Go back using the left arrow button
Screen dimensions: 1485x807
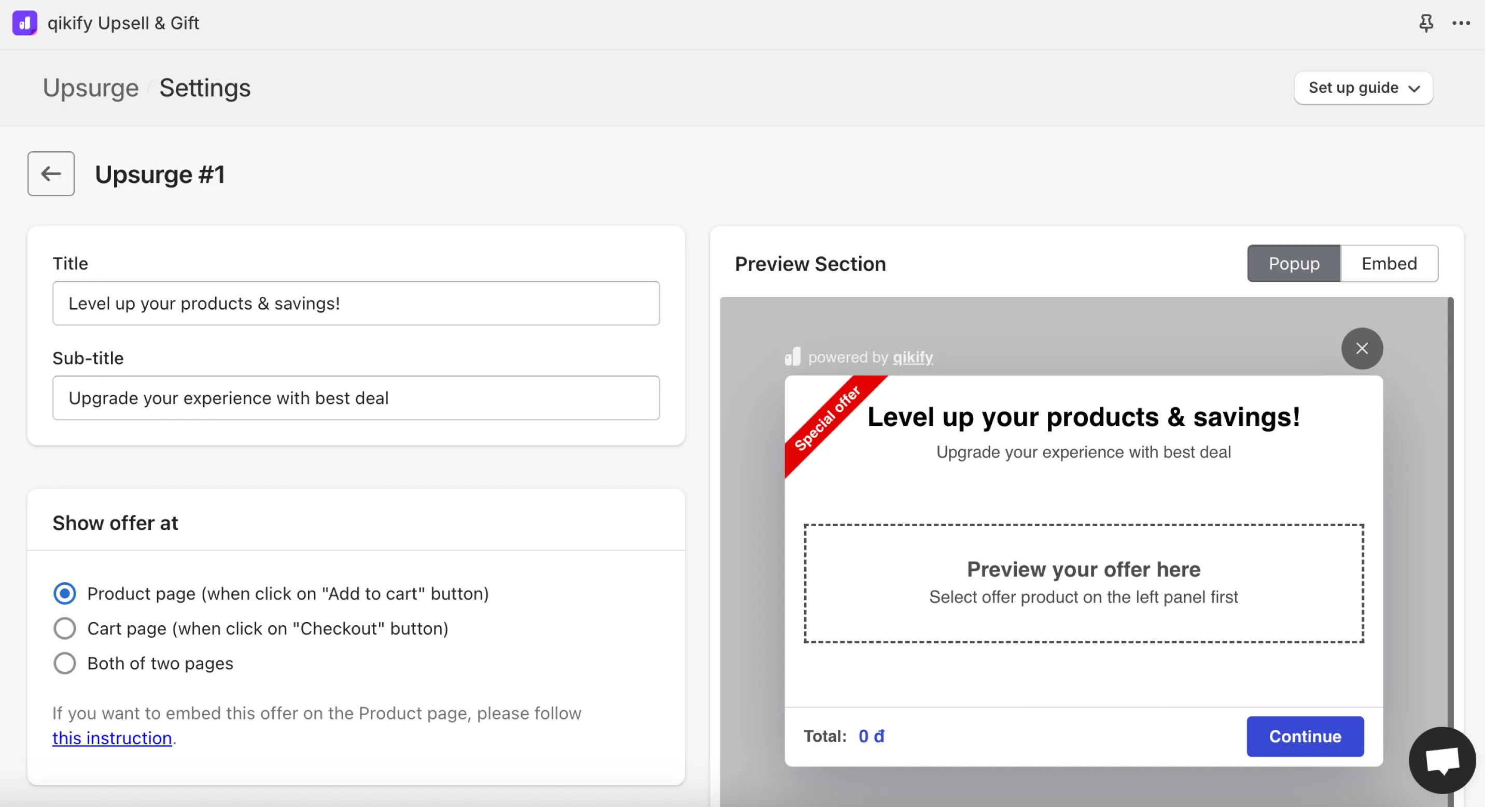pyautogui.click(x=51, y=174)
